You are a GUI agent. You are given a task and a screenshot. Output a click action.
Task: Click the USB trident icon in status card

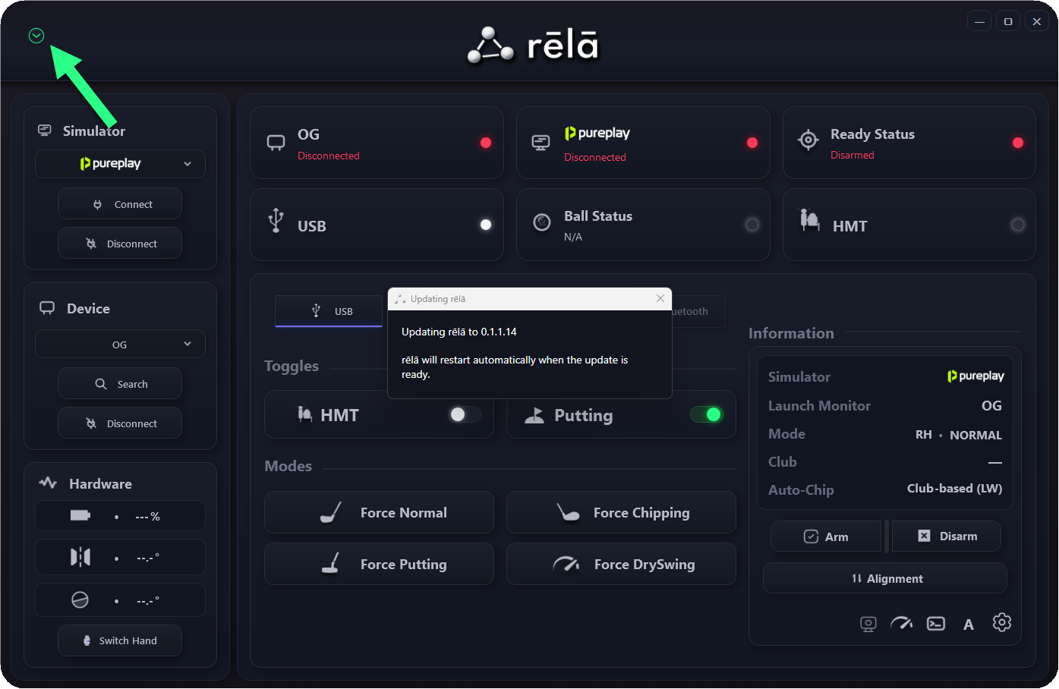click(x=276, y=220)
